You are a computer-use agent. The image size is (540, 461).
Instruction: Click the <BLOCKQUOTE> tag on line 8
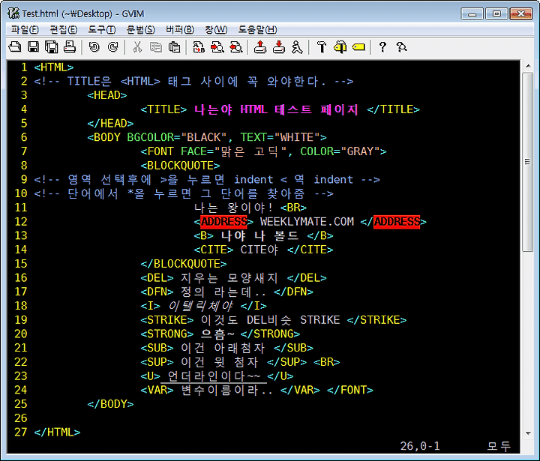tap(181, 166)
